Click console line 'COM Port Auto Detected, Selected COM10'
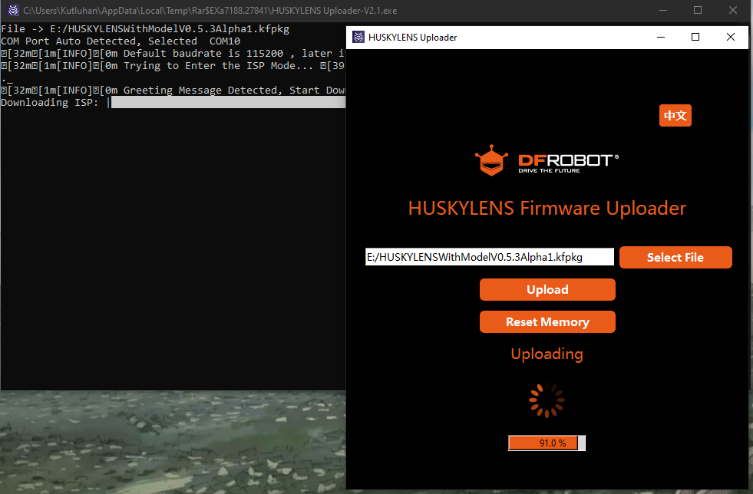This screenshot has height=494, width=753. click(x=121, y=41)
